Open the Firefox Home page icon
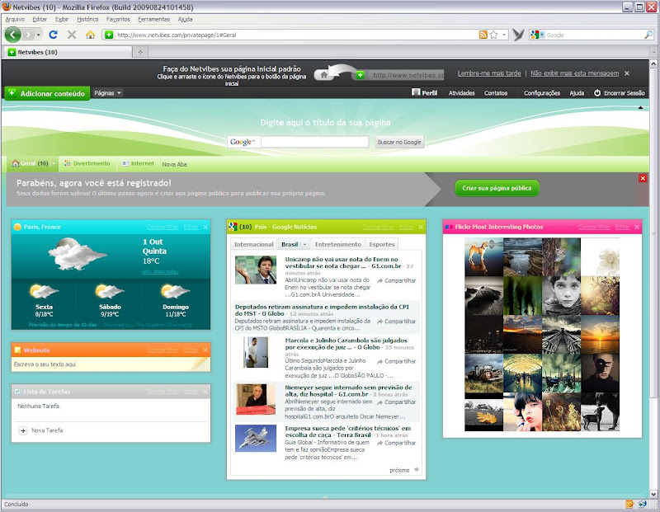This screenshot has width=660, height=512. (90, 35)
